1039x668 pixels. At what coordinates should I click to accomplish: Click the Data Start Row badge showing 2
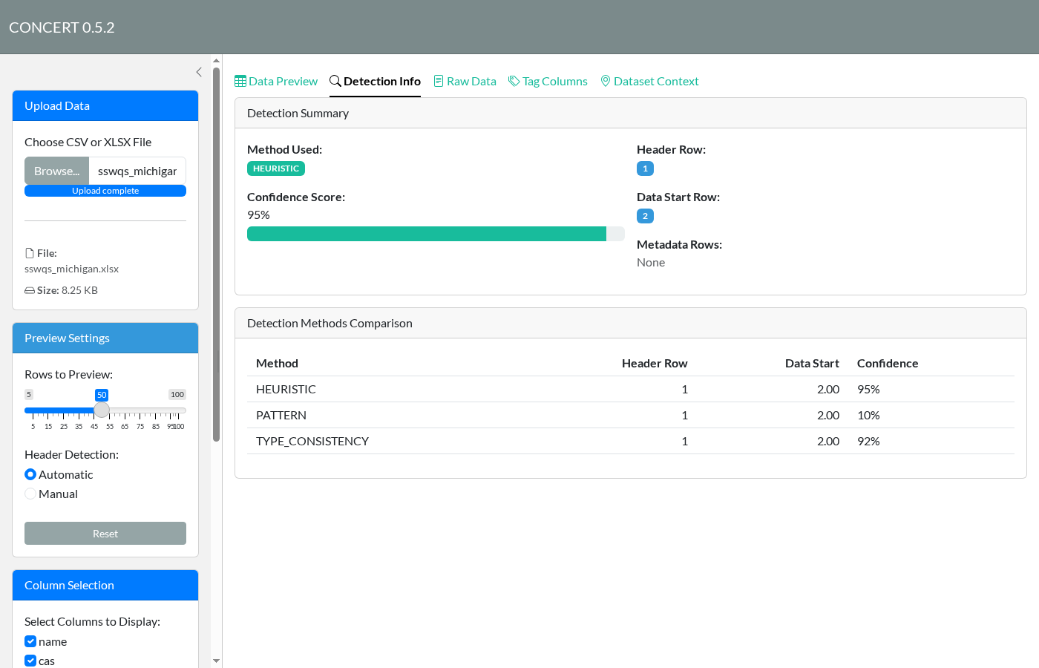point(645,216)
